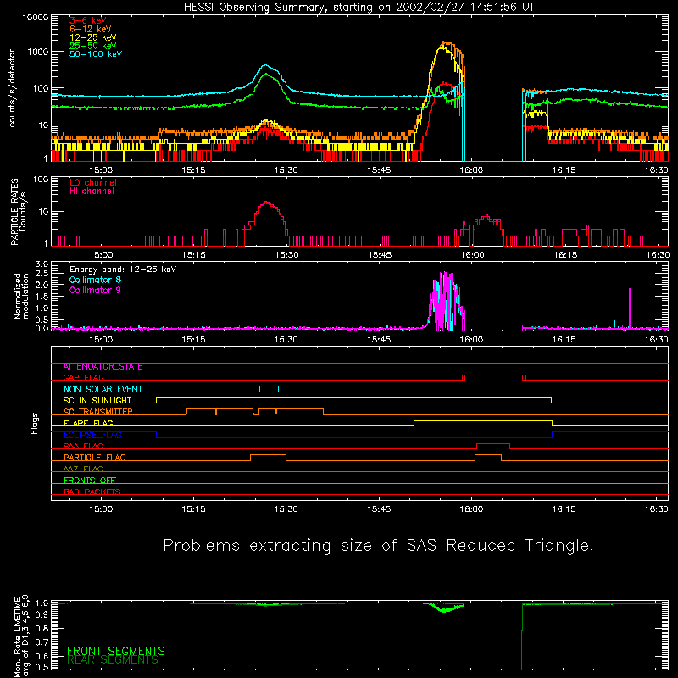Viewport: 678px width, 678px height.
Task: Select the "FRONT SEGMENTS" legend entry
Action: 116,651
